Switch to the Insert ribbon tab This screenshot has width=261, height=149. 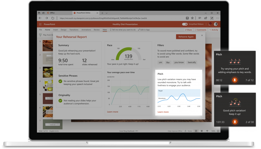click(x=55, y=30)
